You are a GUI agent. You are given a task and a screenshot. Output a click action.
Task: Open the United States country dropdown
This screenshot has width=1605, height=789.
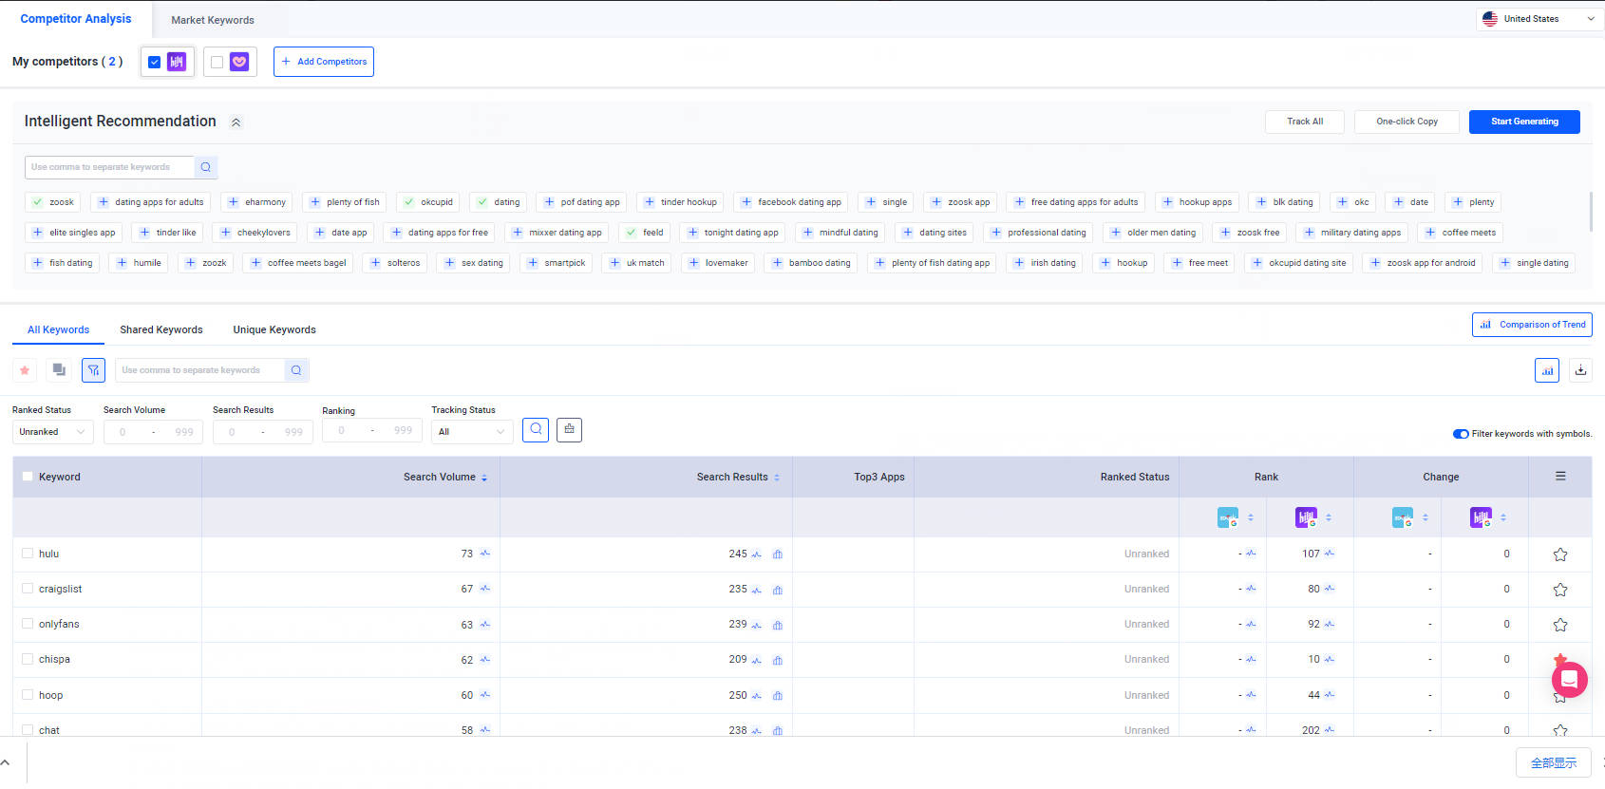pyautogui.click(x=1539, y=19)
